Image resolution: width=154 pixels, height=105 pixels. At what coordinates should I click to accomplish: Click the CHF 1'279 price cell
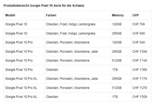(x=140, y=88)
